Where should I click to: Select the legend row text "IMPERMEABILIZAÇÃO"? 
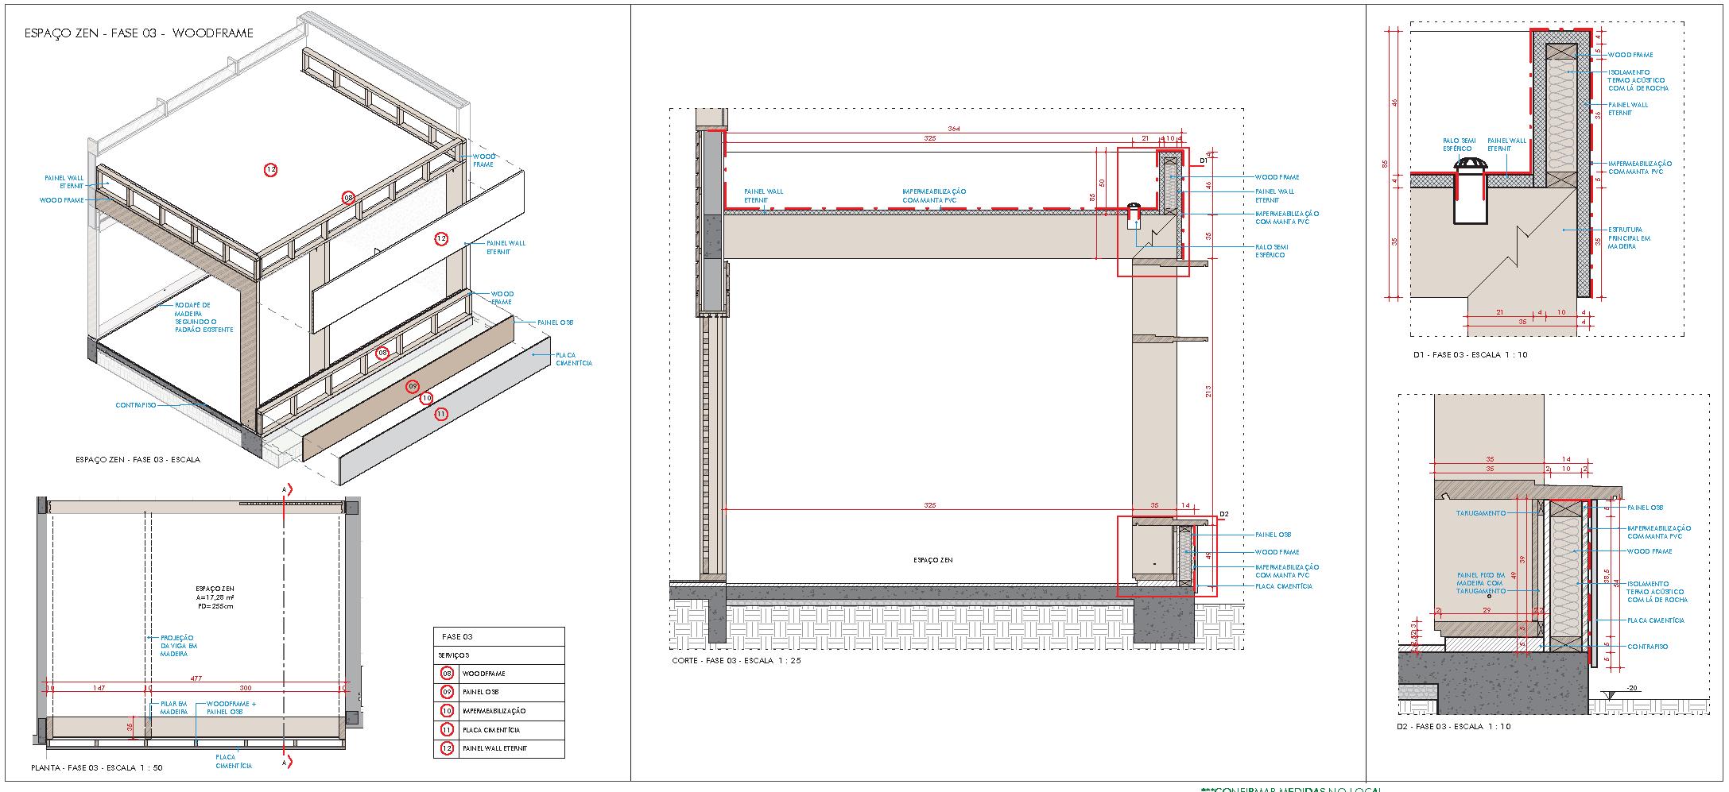(494, 711)
